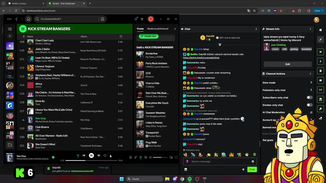Click the plus create button in Spotify sidebar
Image resolution: width=326 pixels, height=183 pixels.
coord(10,36)
